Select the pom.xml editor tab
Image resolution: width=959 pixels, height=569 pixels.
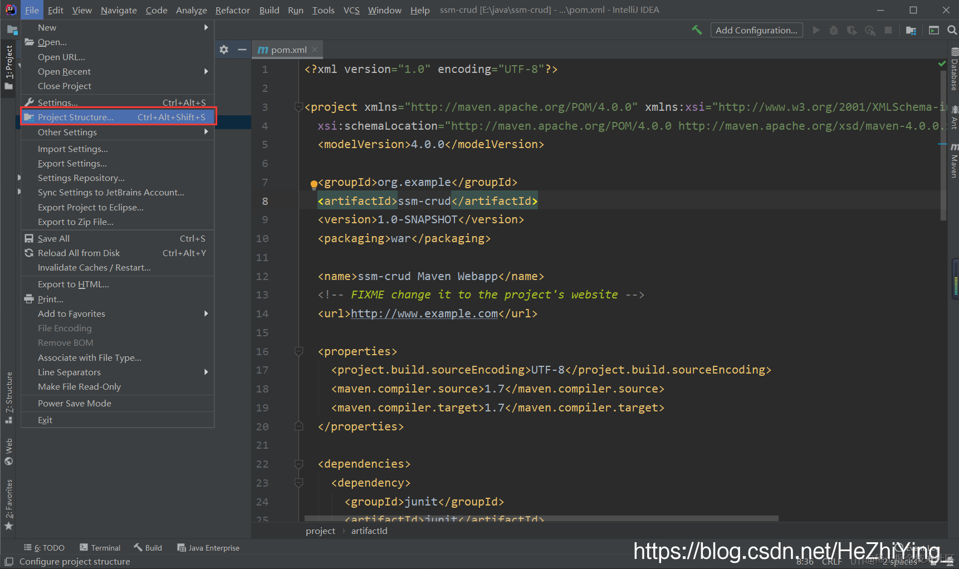tap(287, 50)
